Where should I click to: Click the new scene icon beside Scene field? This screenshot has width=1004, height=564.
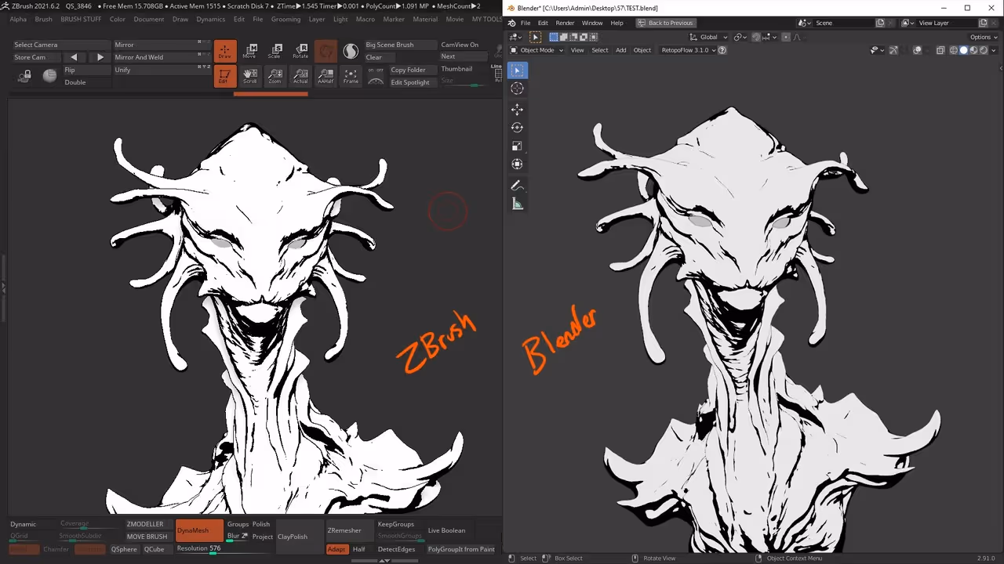pyautogui.click(x=880, y=23)
